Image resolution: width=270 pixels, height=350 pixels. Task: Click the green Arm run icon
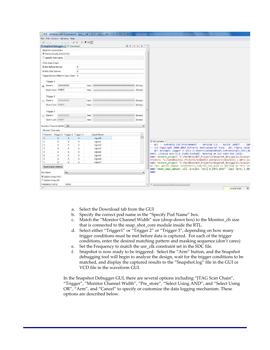tap(127, 46)
